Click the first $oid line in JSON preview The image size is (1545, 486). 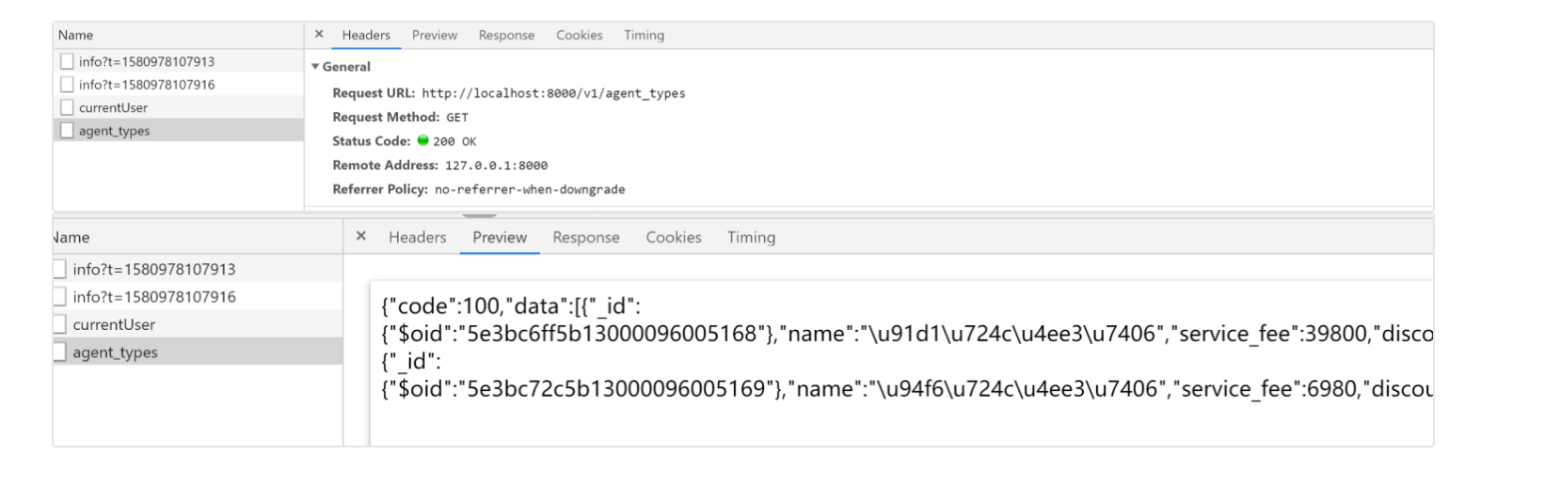[x=906, y=334]
